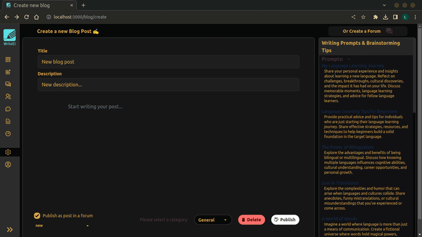
Task: Click the Writing Prompts & Brainstorming Tips heading
Action: point(361,47)
